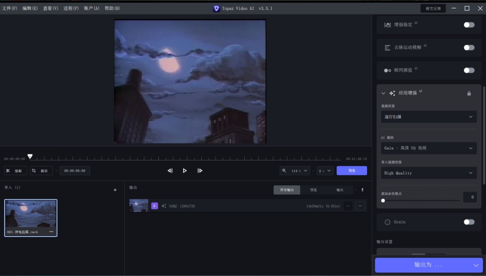486x276 pixels.
Task: Click the Topaz Video AI logo icon
Action: pyautogui.click(x=216, y=8)
